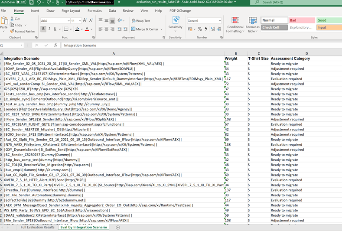Image resolution: width=342 pixels, height=231 pixels.
Task: Click the Accounting Number Format icon
Action: (190, 29)
